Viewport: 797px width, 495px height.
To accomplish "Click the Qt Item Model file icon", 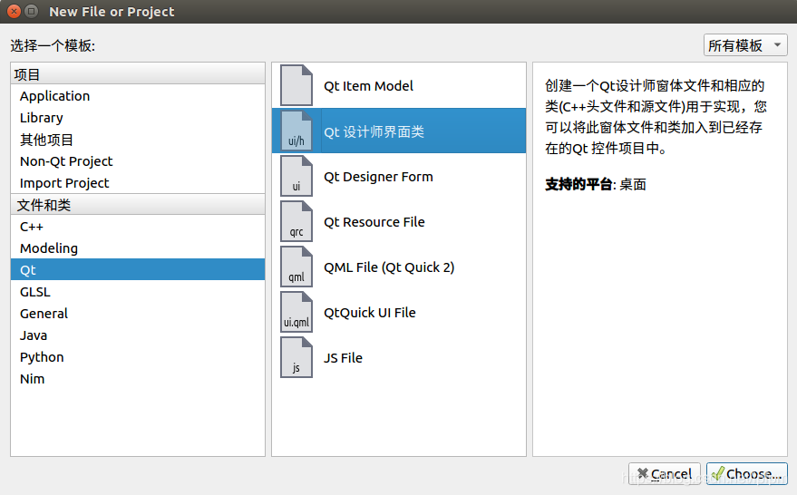I will coord(296,85).
